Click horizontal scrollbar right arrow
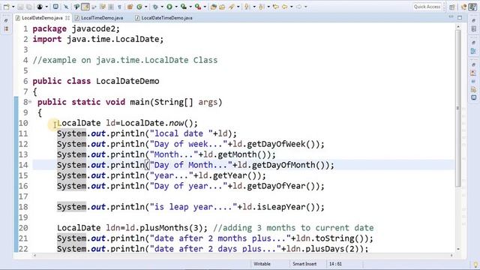Viewport: 480px width, 270px height. [x=451, y=255]
